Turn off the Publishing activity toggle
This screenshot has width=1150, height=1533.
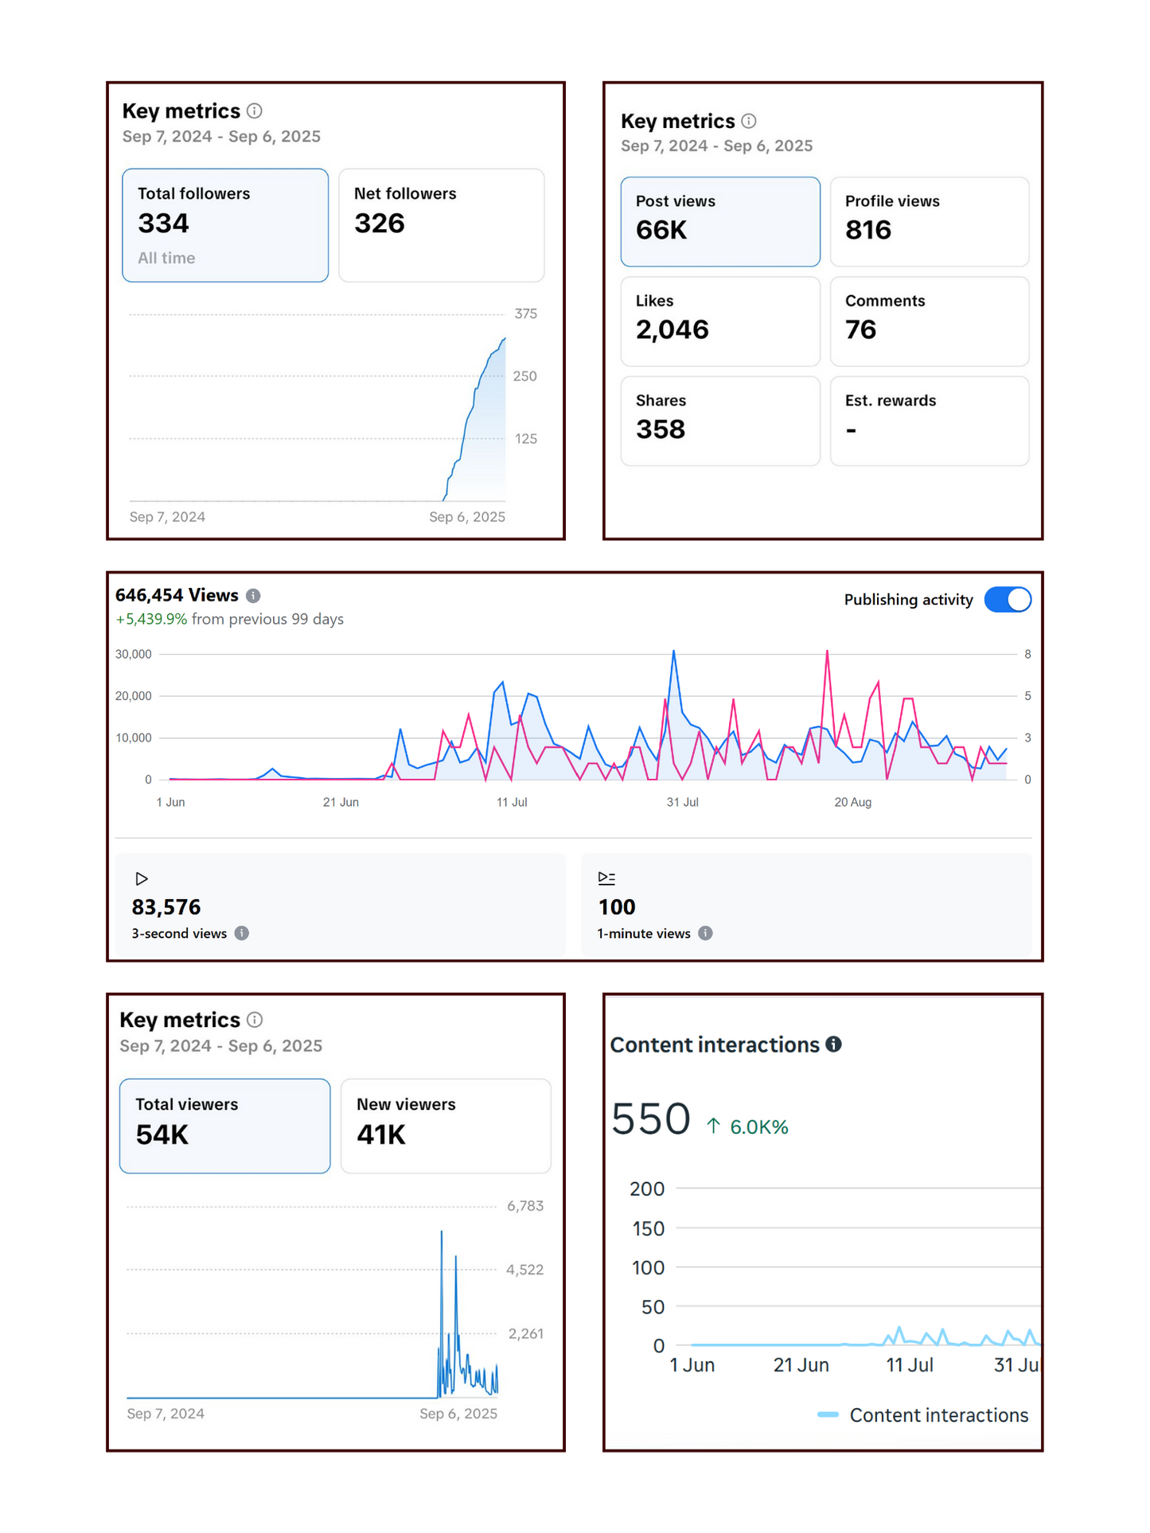(x=1007, y=600)
